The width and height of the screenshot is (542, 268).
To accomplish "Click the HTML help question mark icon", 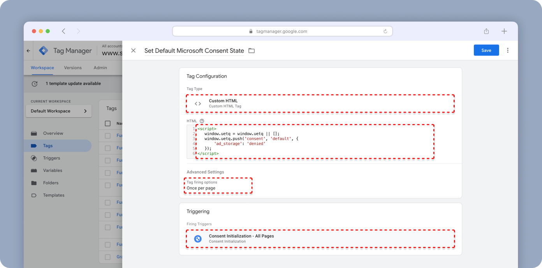I will (202, 121).
